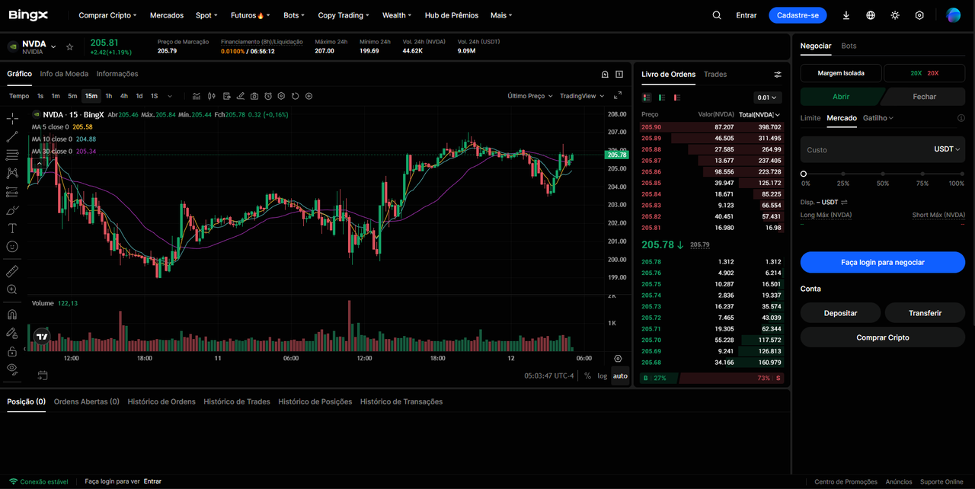Toggle auto scale on chart
Screen dimensions: 975x489
pyautogui.click(x=620, y=376)
